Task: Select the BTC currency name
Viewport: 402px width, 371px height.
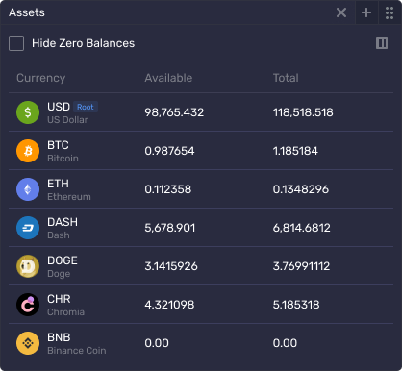Action: pos(58,145)
